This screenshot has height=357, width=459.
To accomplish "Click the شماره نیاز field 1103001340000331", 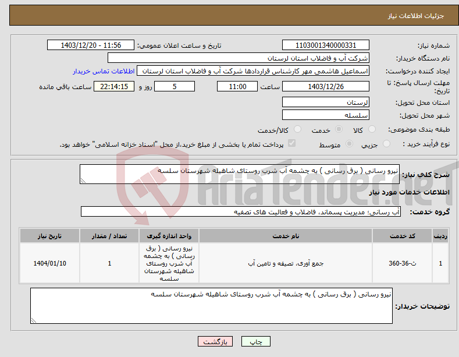I will click(326, 45).
